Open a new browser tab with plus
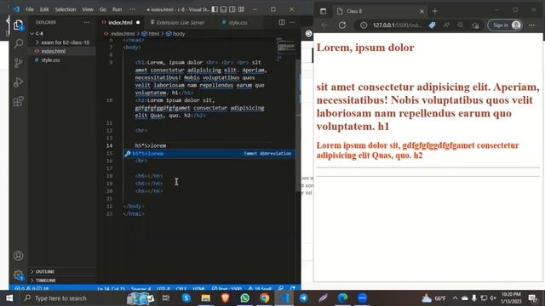Screen dimensions: 545x306 point(435,11)
